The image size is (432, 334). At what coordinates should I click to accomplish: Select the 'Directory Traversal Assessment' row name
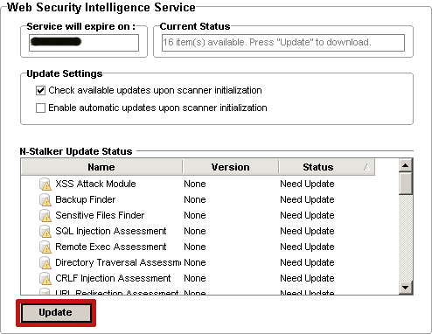(x=118, y=262)
